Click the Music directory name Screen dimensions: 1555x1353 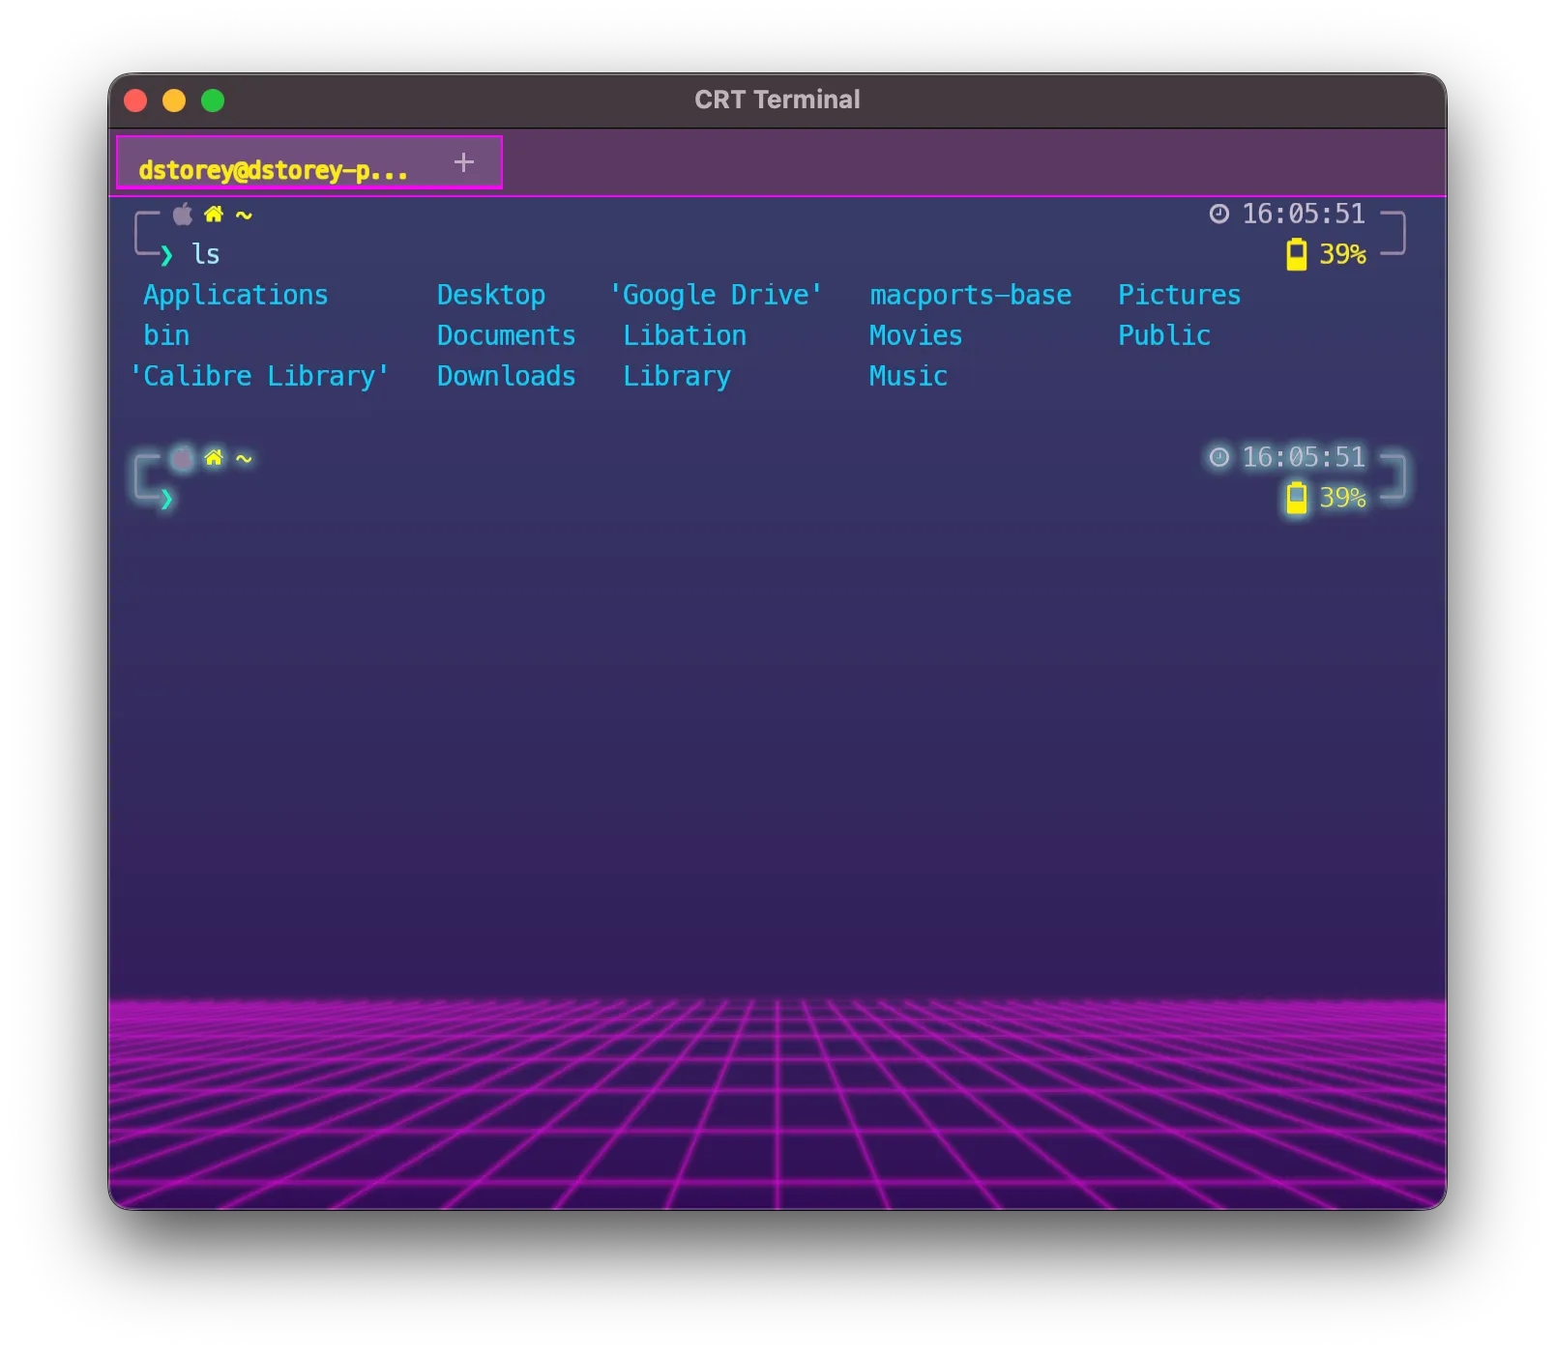tap(908, 376)
